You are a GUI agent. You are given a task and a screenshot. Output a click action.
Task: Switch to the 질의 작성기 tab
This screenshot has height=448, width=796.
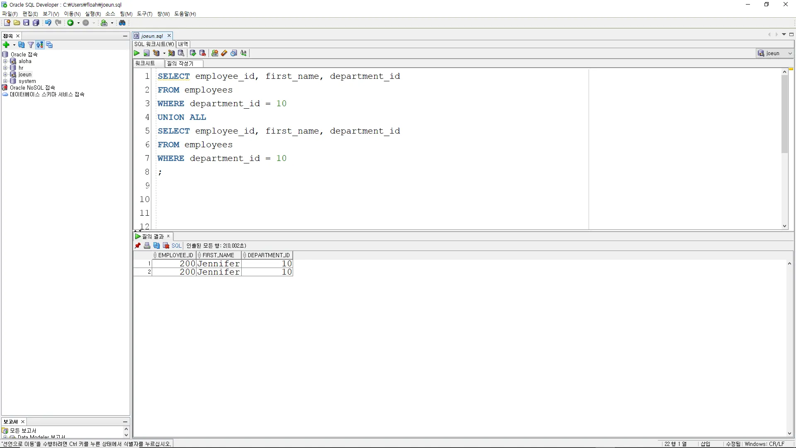[180, 63]
